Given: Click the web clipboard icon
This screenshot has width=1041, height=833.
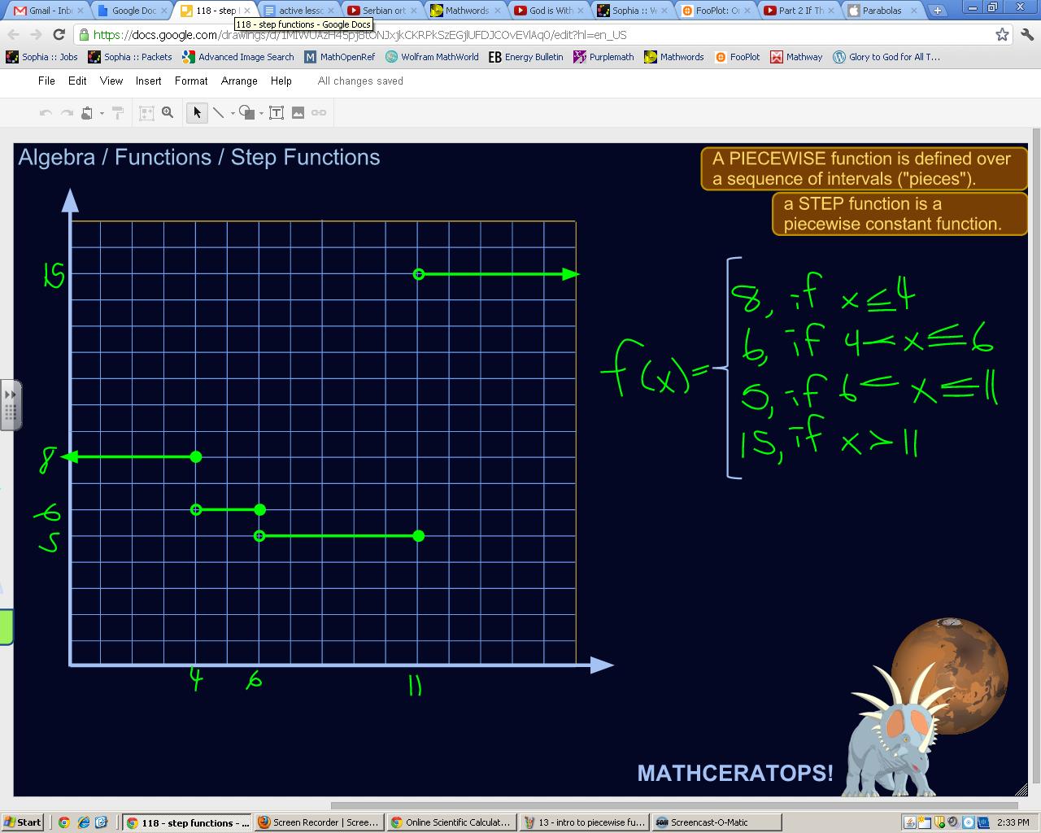Looking at the screenshot, I should point(87,113).
